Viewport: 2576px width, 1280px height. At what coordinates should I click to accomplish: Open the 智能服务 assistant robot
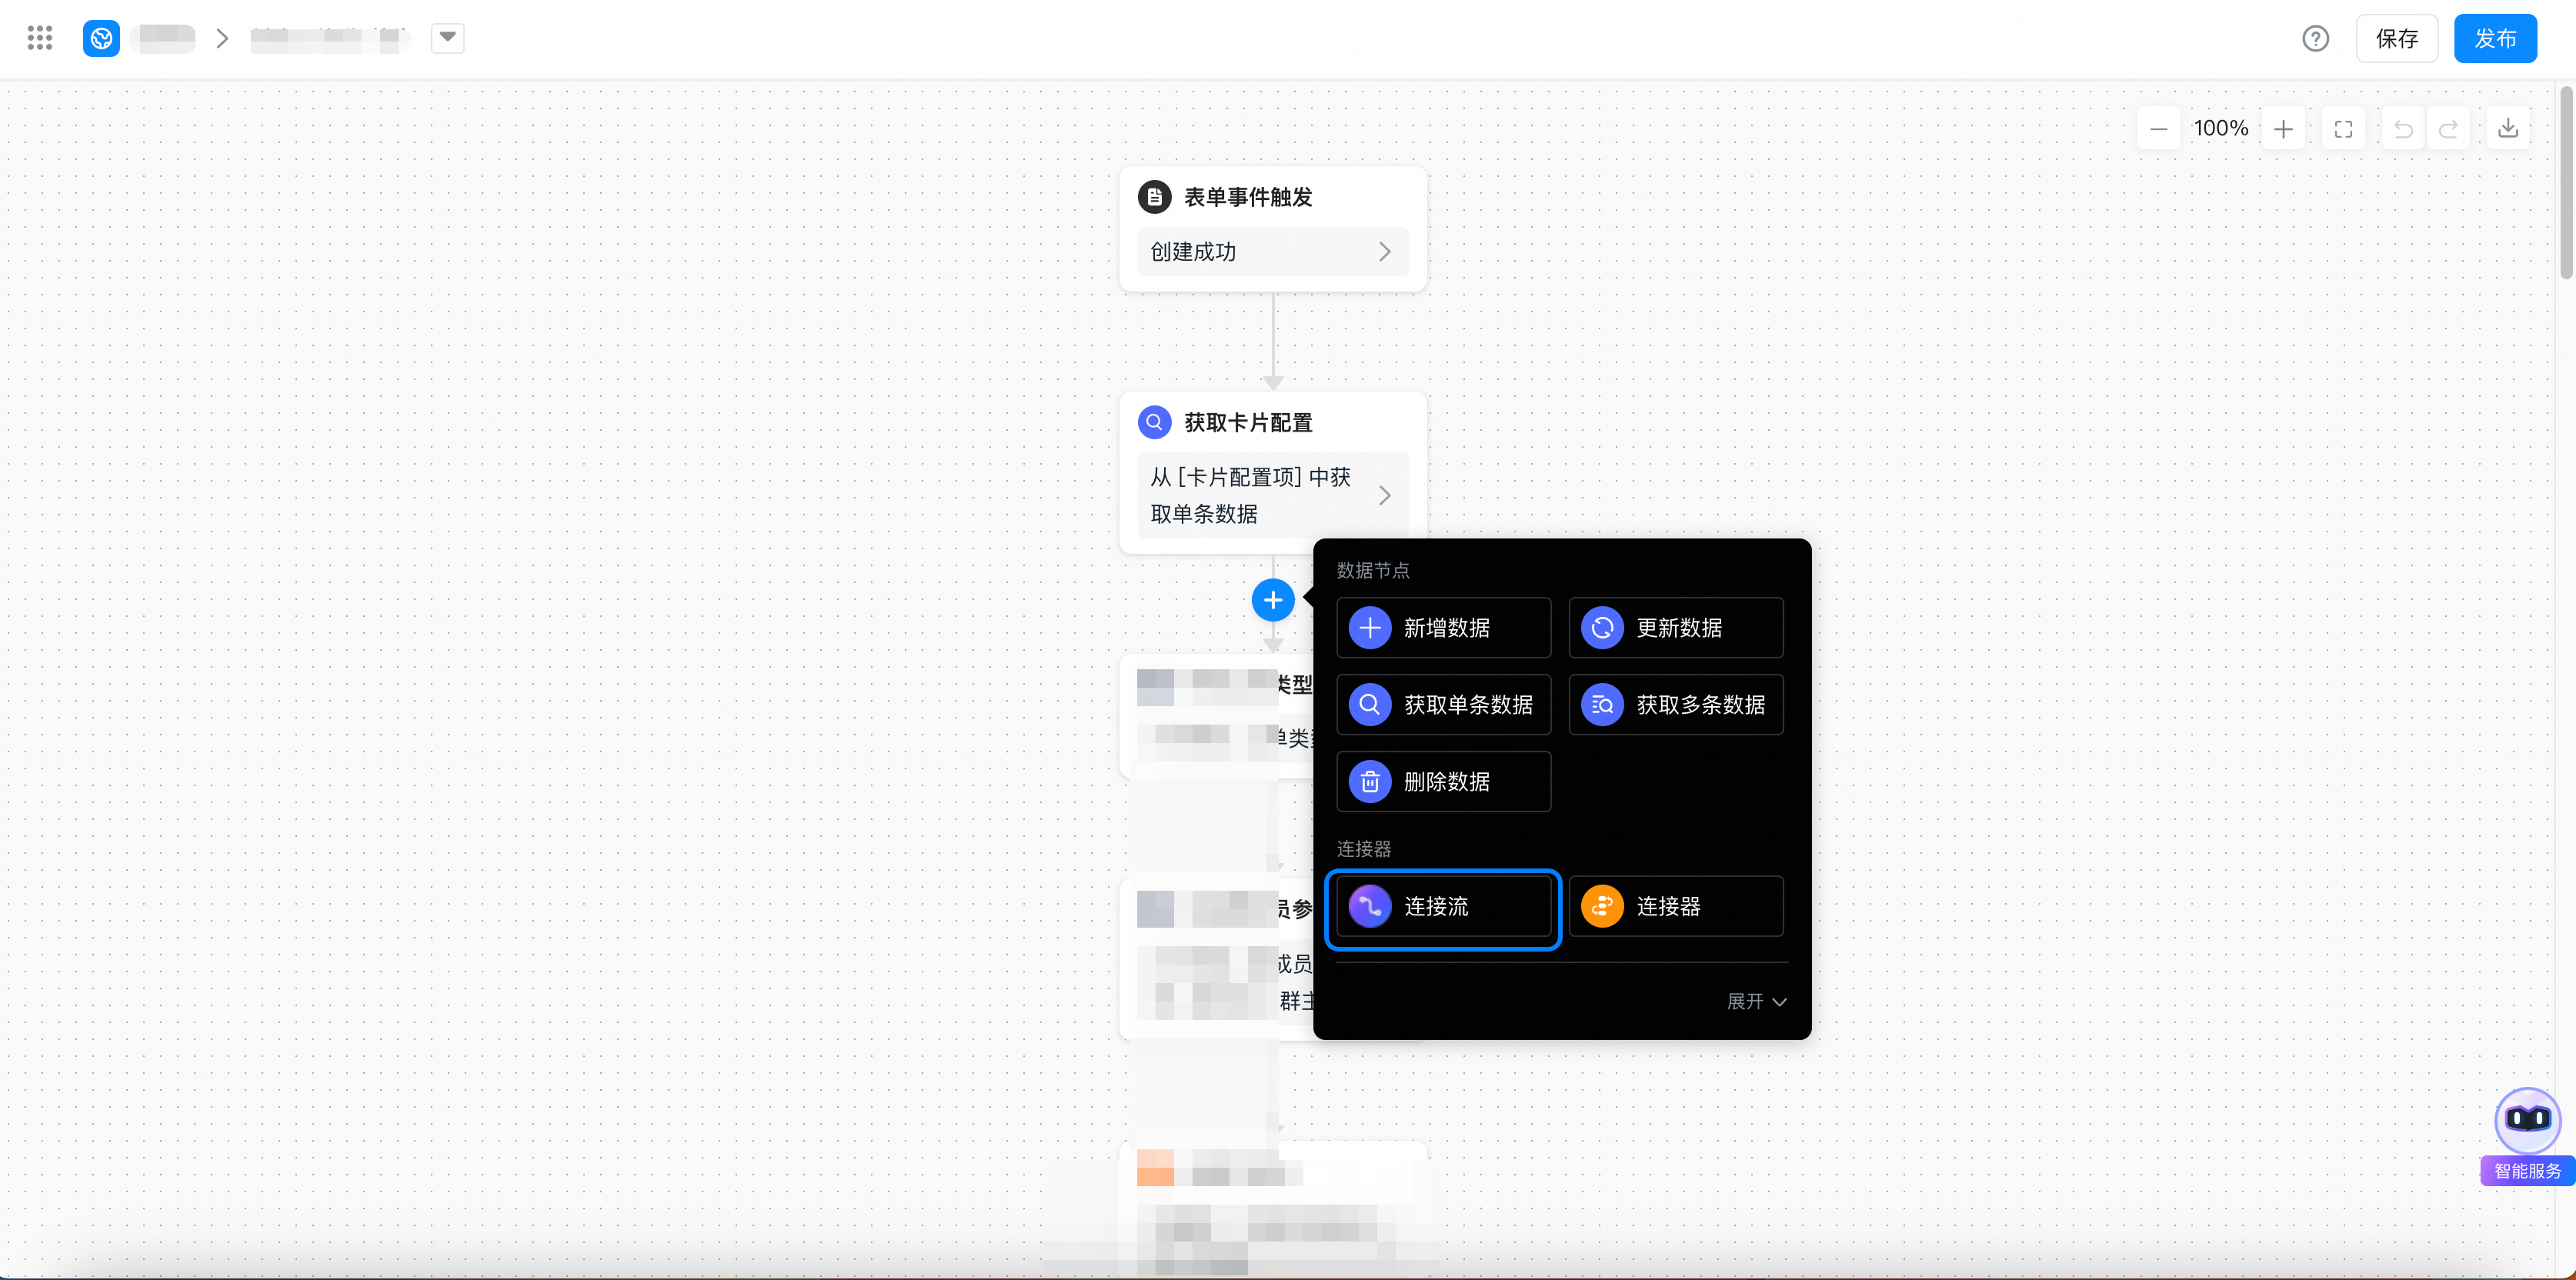tap(2527, 1121)
